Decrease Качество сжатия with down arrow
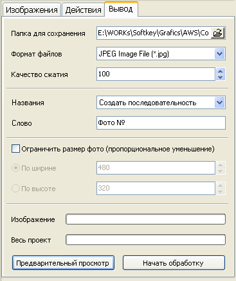The width and height of the screenshot is (236, 281). 221,77
